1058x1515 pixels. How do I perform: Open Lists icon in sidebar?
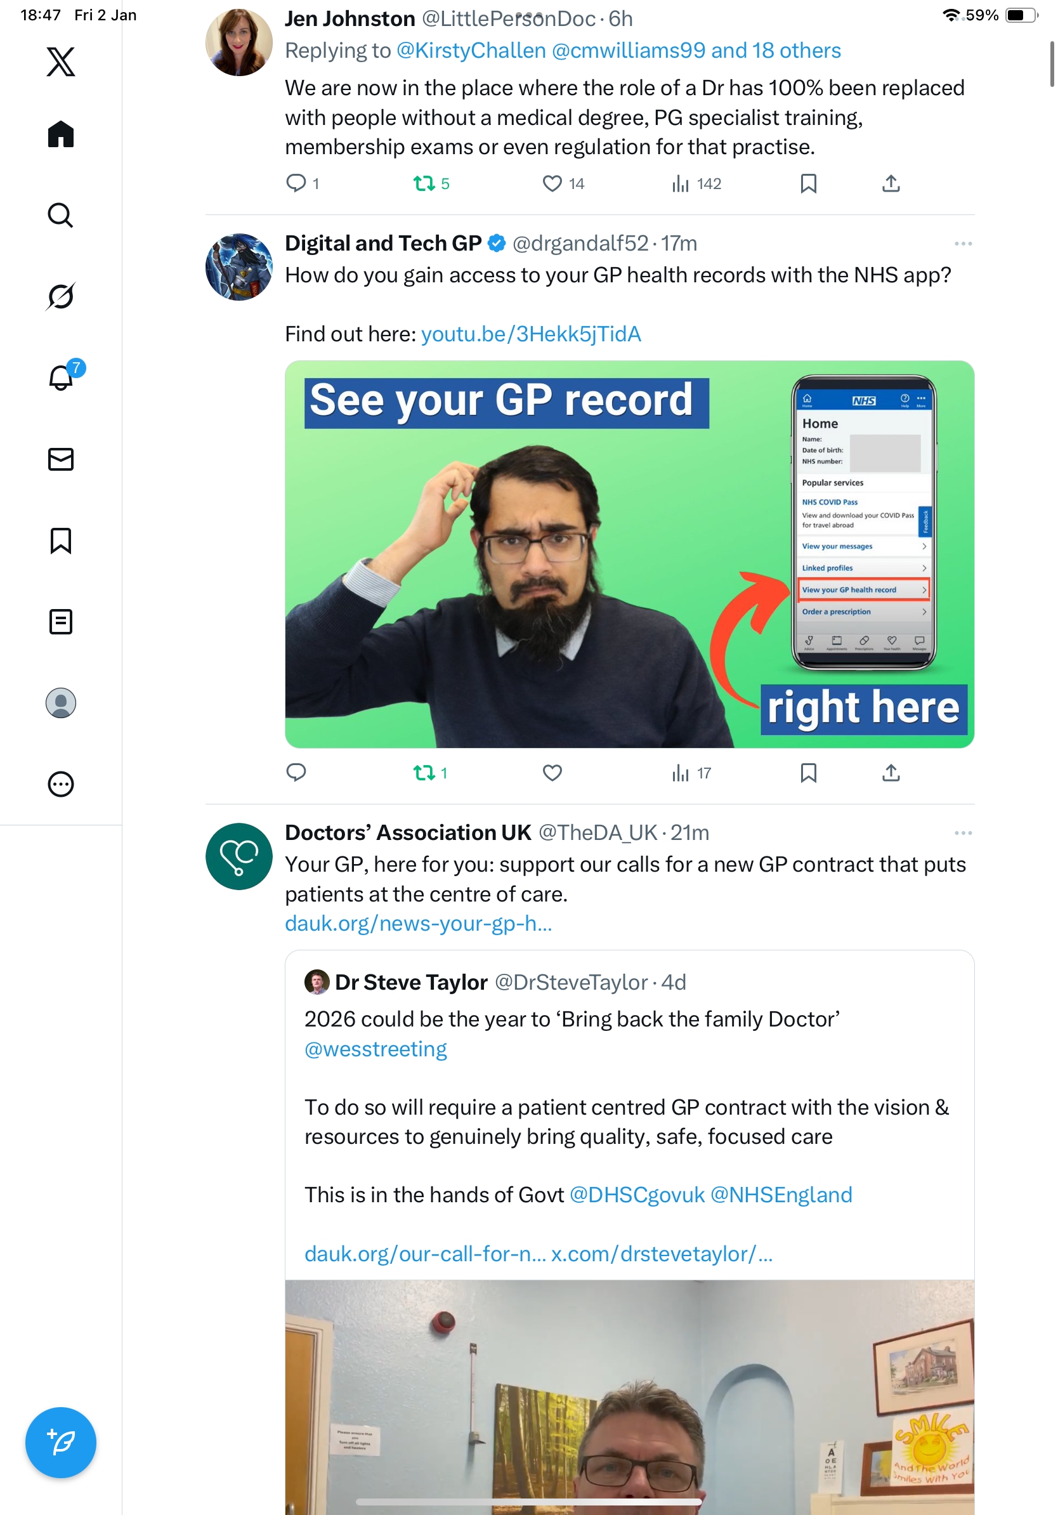click(61, 622)
